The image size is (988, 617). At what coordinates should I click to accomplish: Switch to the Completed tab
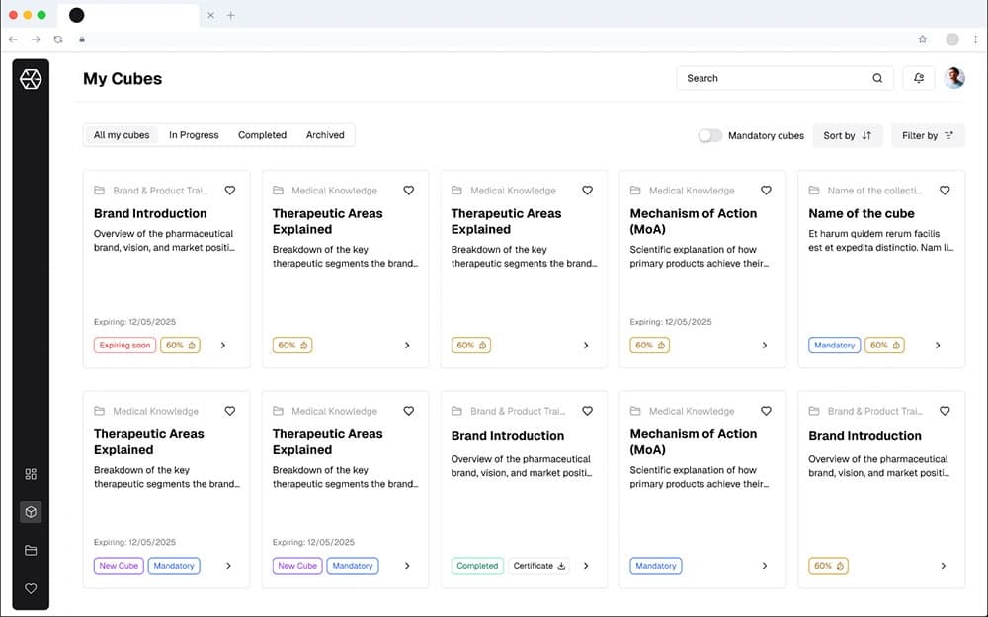(262, 134)
